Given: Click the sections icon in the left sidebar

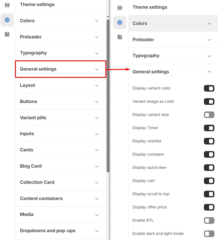Looking at the screenshot, I should point(7,5).
